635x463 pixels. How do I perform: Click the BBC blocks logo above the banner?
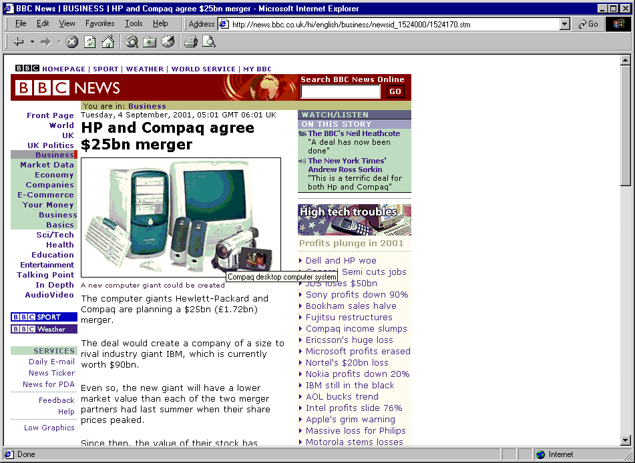[27, 69]
